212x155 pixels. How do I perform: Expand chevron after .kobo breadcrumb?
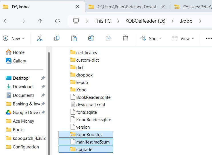tap(200, 21)
